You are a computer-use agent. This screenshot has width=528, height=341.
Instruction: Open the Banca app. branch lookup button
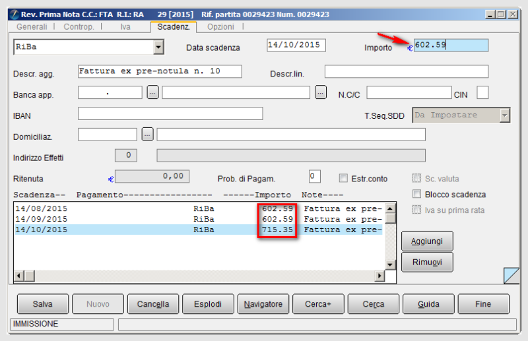(x=321, y=92)
